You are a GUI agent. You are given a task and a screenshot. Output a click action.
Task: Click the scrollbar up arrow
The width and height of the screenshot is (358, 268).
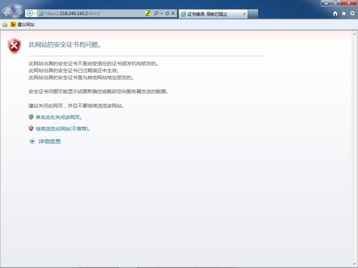click(x=355, y=34)
